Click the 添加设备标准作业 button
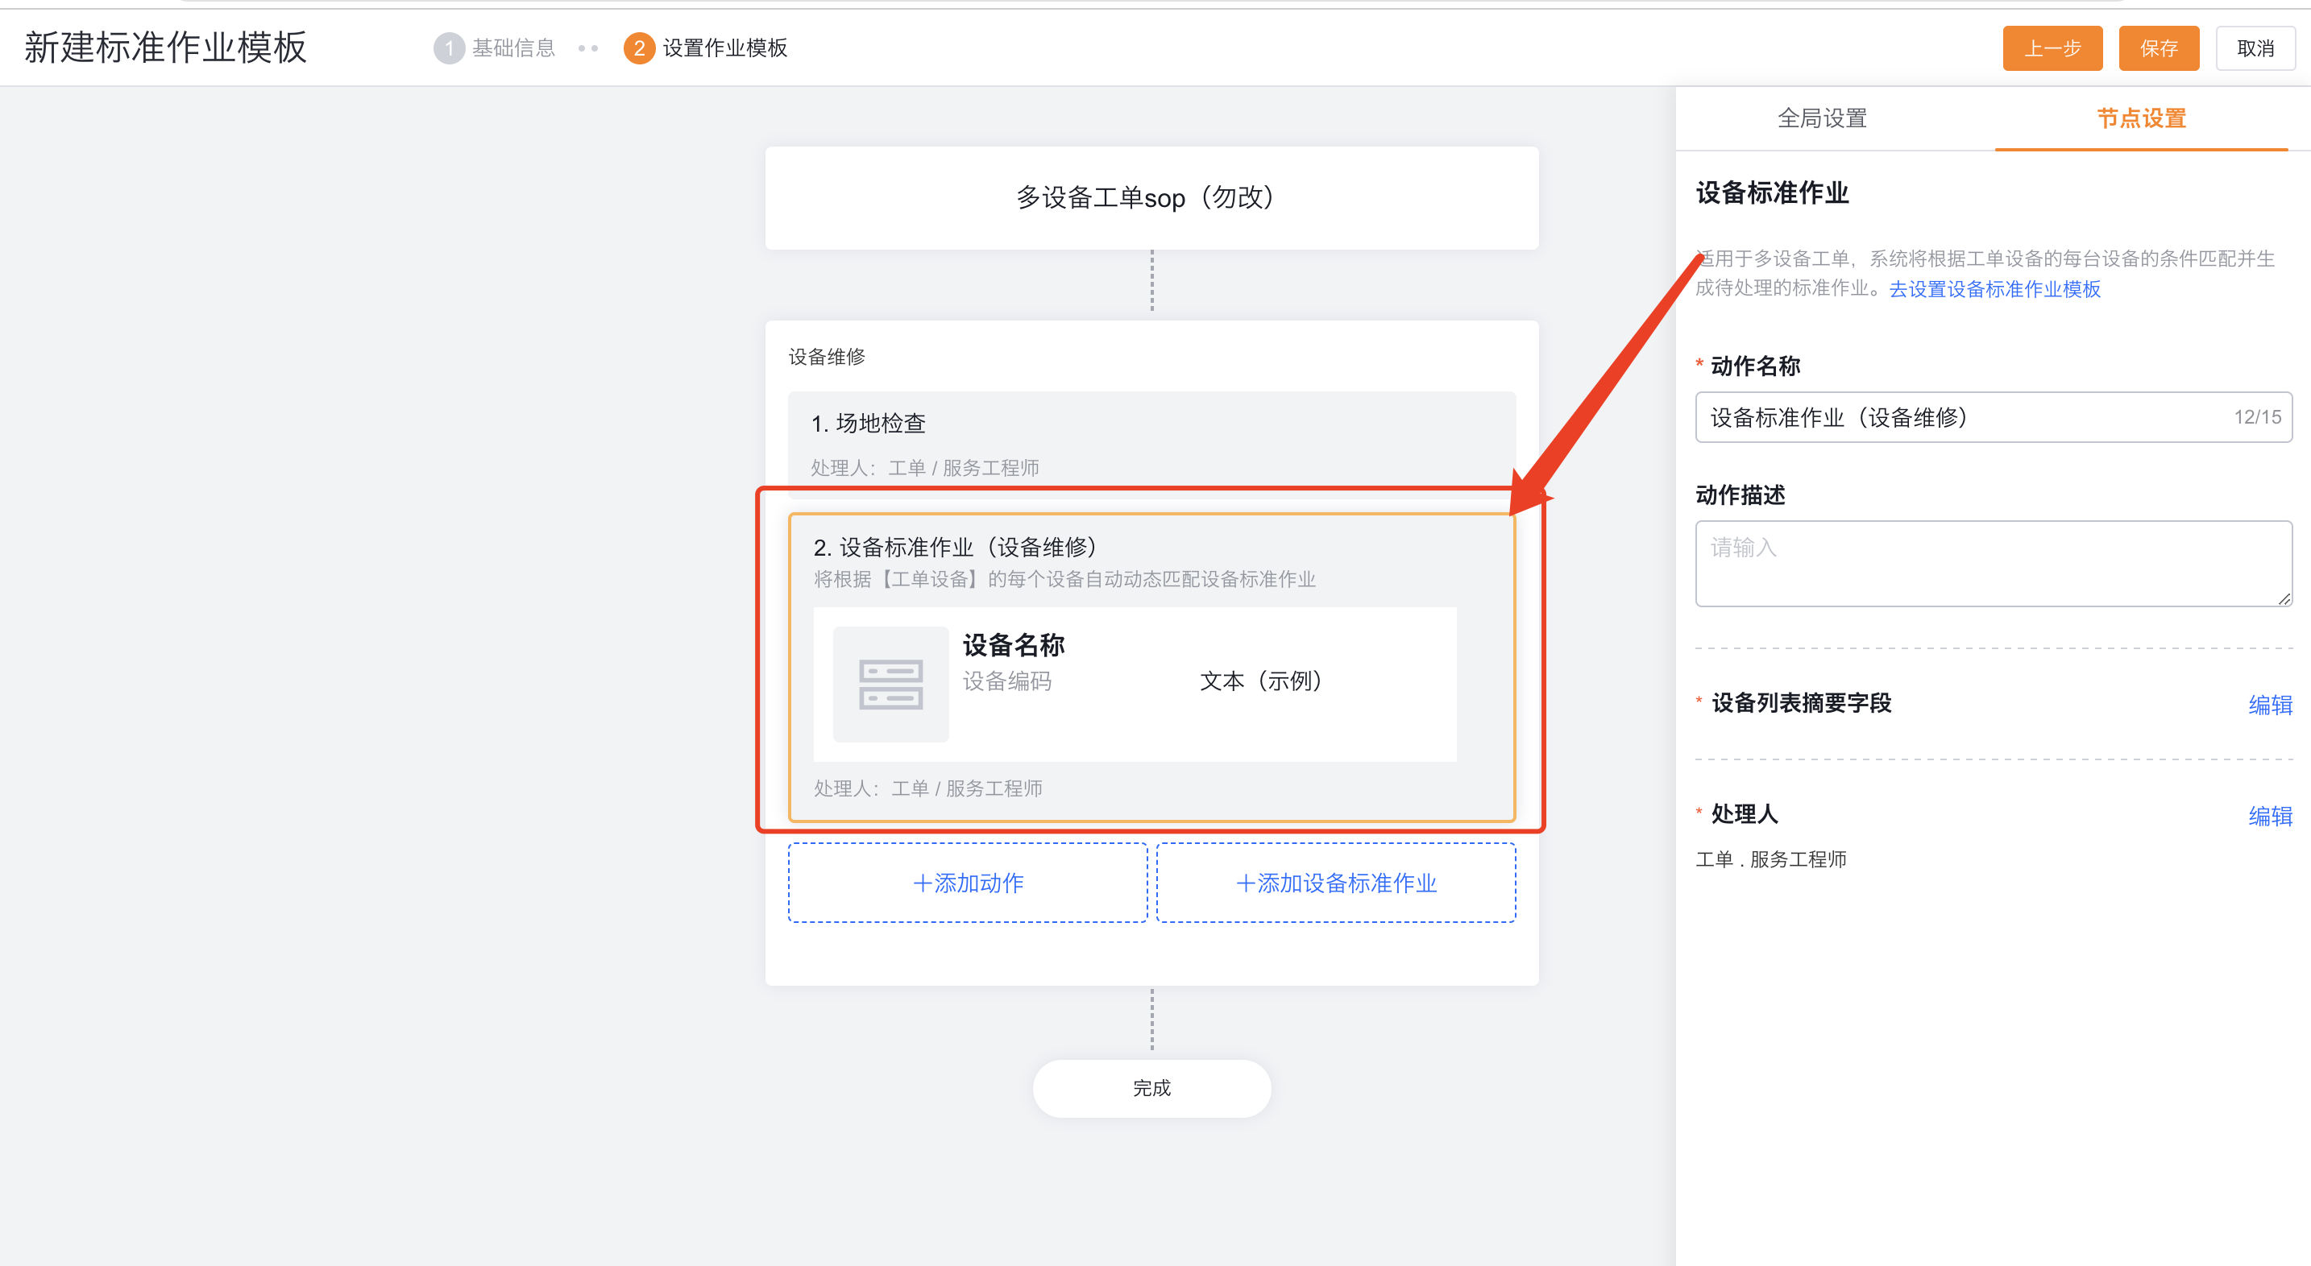The image size is (2311, 1266). [x=1336, y=883]
